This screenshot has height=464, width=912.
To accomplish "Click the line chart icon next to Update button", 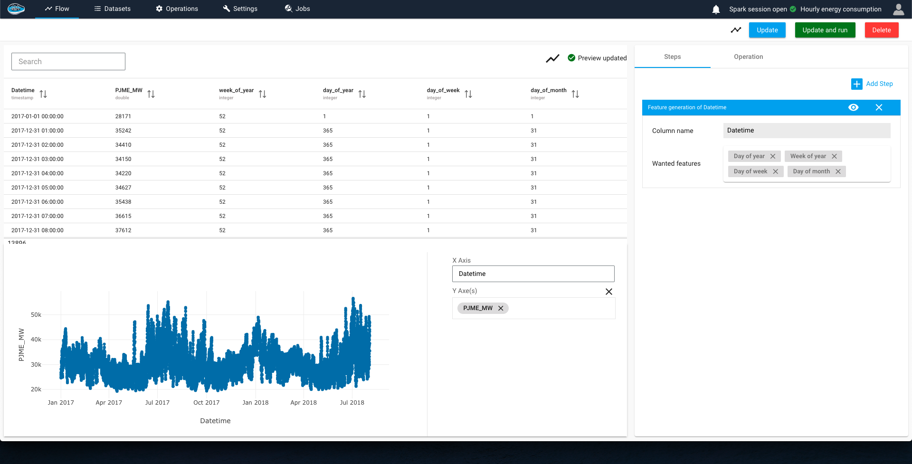I will (736, 29).
